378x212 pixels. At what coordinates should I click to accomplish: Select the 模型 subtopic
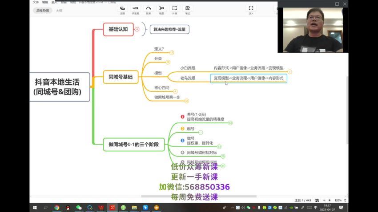(158, 73)
